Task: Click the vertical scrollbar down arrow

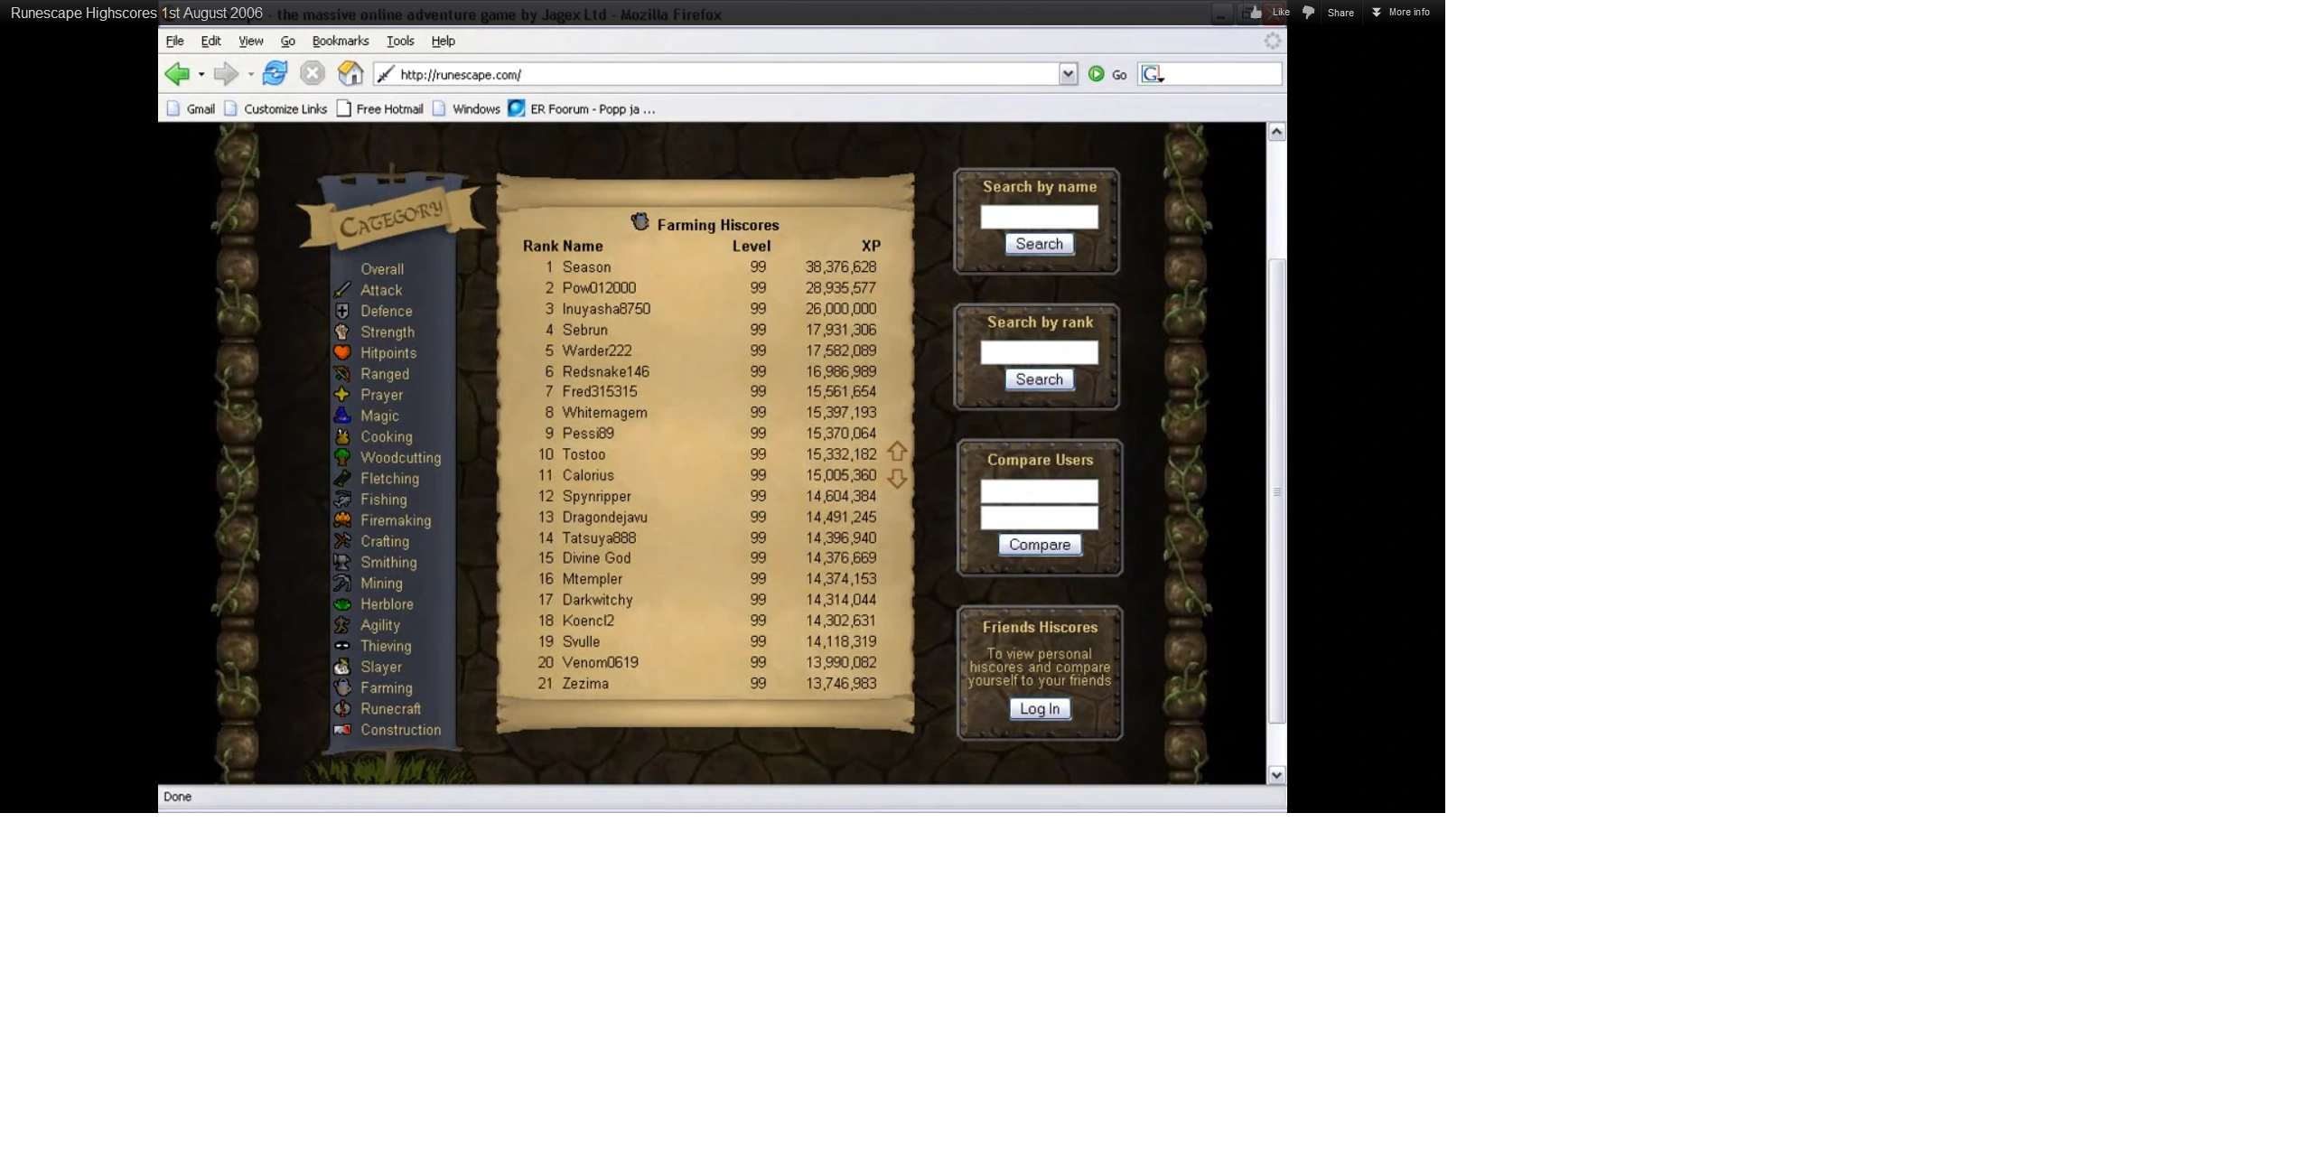Action: [x=1276, y=774]
